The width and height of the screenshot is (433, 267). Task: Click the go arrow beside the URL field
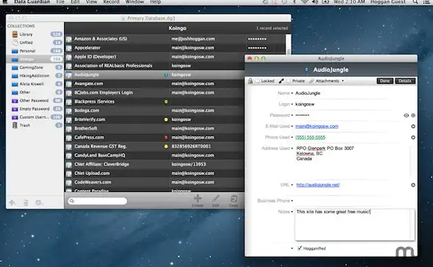tap(413, 185)
